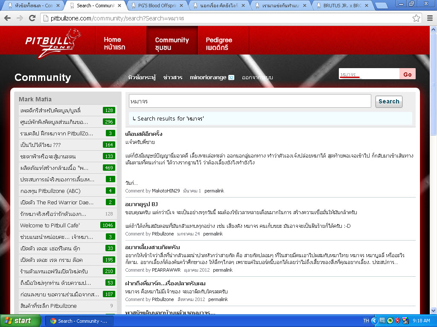This screenshot has width=437, height=327.
Task: Click the 296 count badge
Action: tap(109, 122)
